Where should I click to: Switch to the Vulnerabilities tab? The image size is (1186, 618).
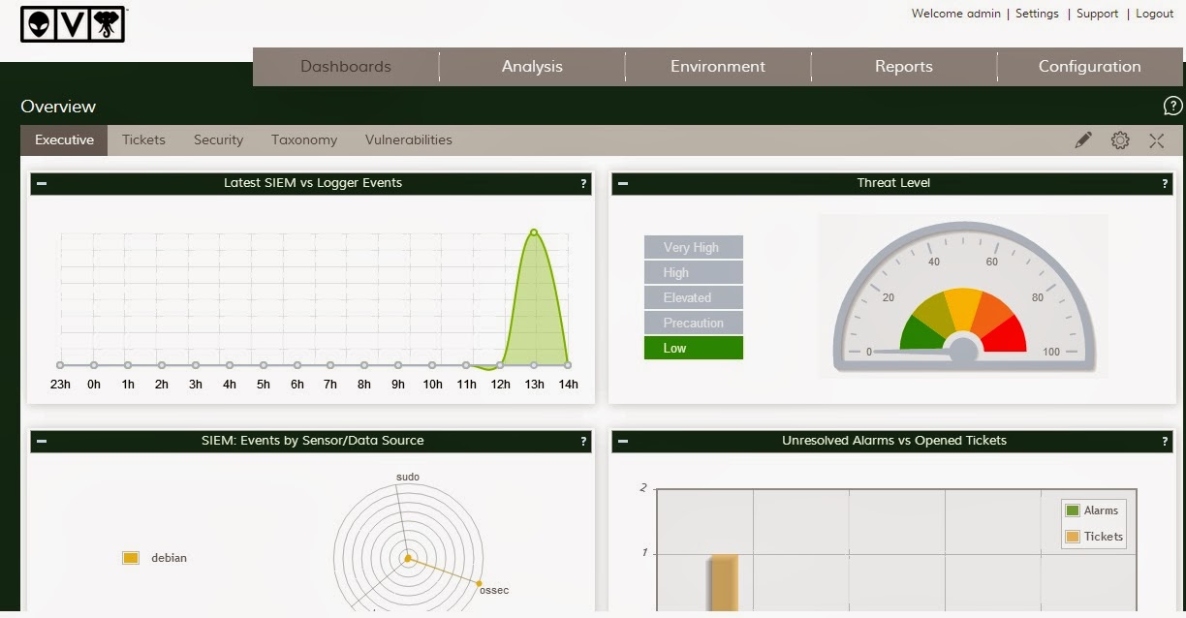[408, 140]
